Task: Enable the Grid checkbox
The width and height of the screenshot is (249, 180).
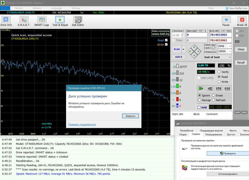Action: (x=199, y=107)
